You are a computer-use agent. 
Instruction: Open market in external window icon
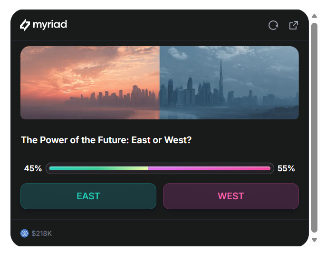coord(294,25)
